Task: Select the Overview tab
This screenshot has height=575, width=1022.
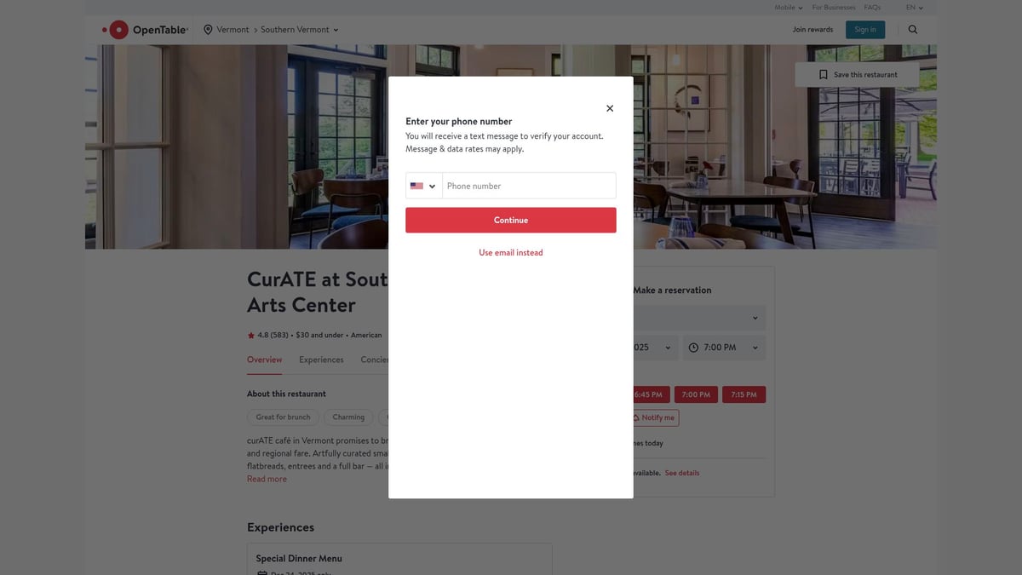Action: click(x=264, y=359)
